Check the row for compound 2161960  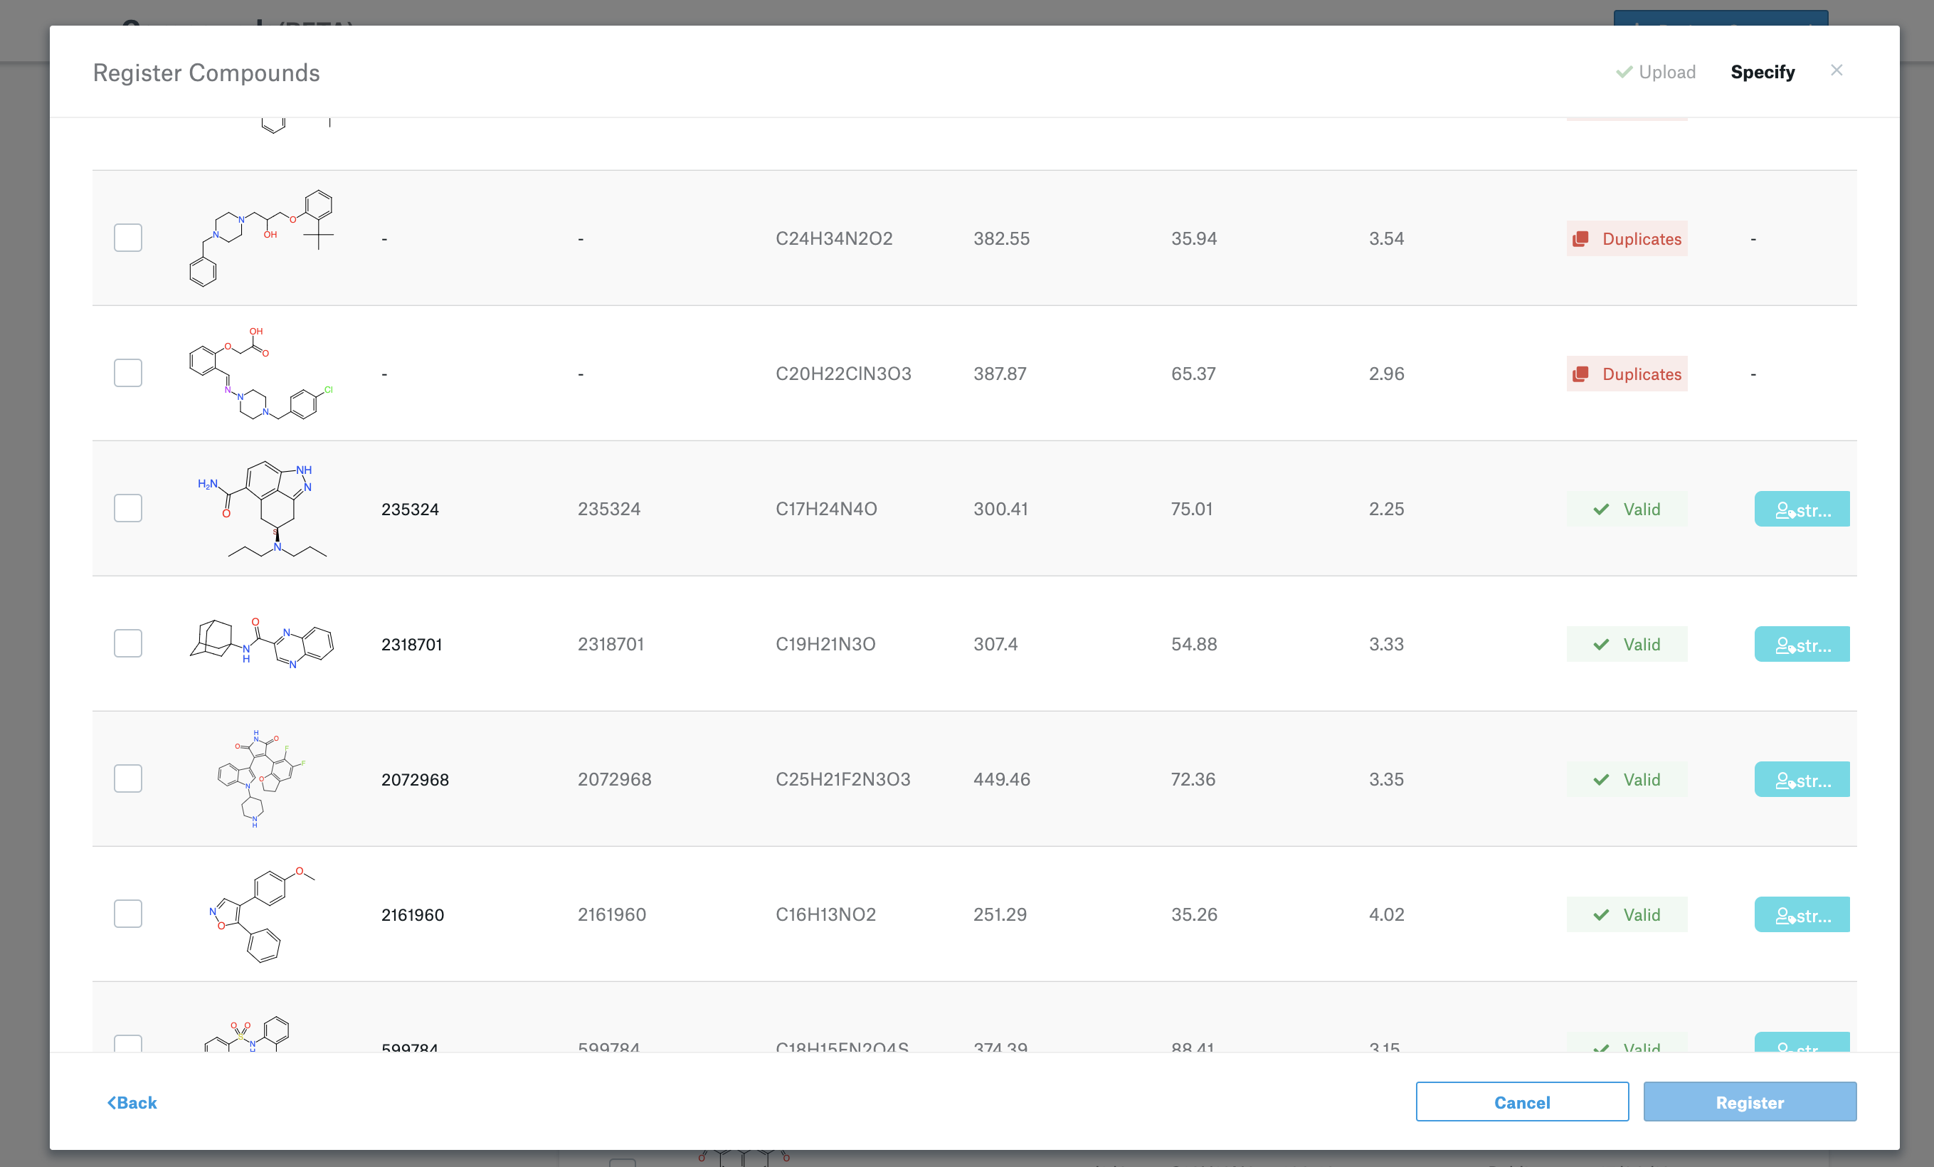(128, 914)
